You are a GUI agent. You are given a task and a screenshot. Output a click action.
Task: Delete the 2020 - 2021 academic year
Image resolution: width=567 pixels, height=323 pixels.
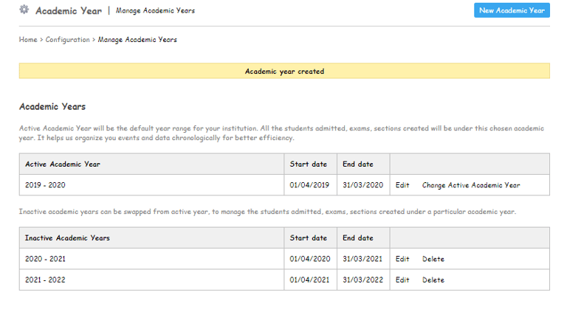tap(433, 259)
